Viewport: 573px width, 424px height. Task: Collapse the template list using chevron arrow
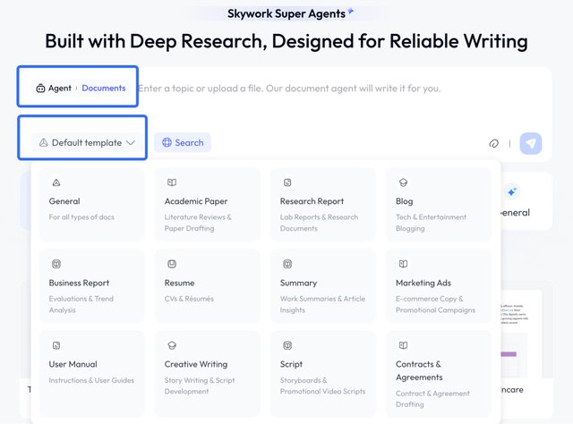pos(131,142)
